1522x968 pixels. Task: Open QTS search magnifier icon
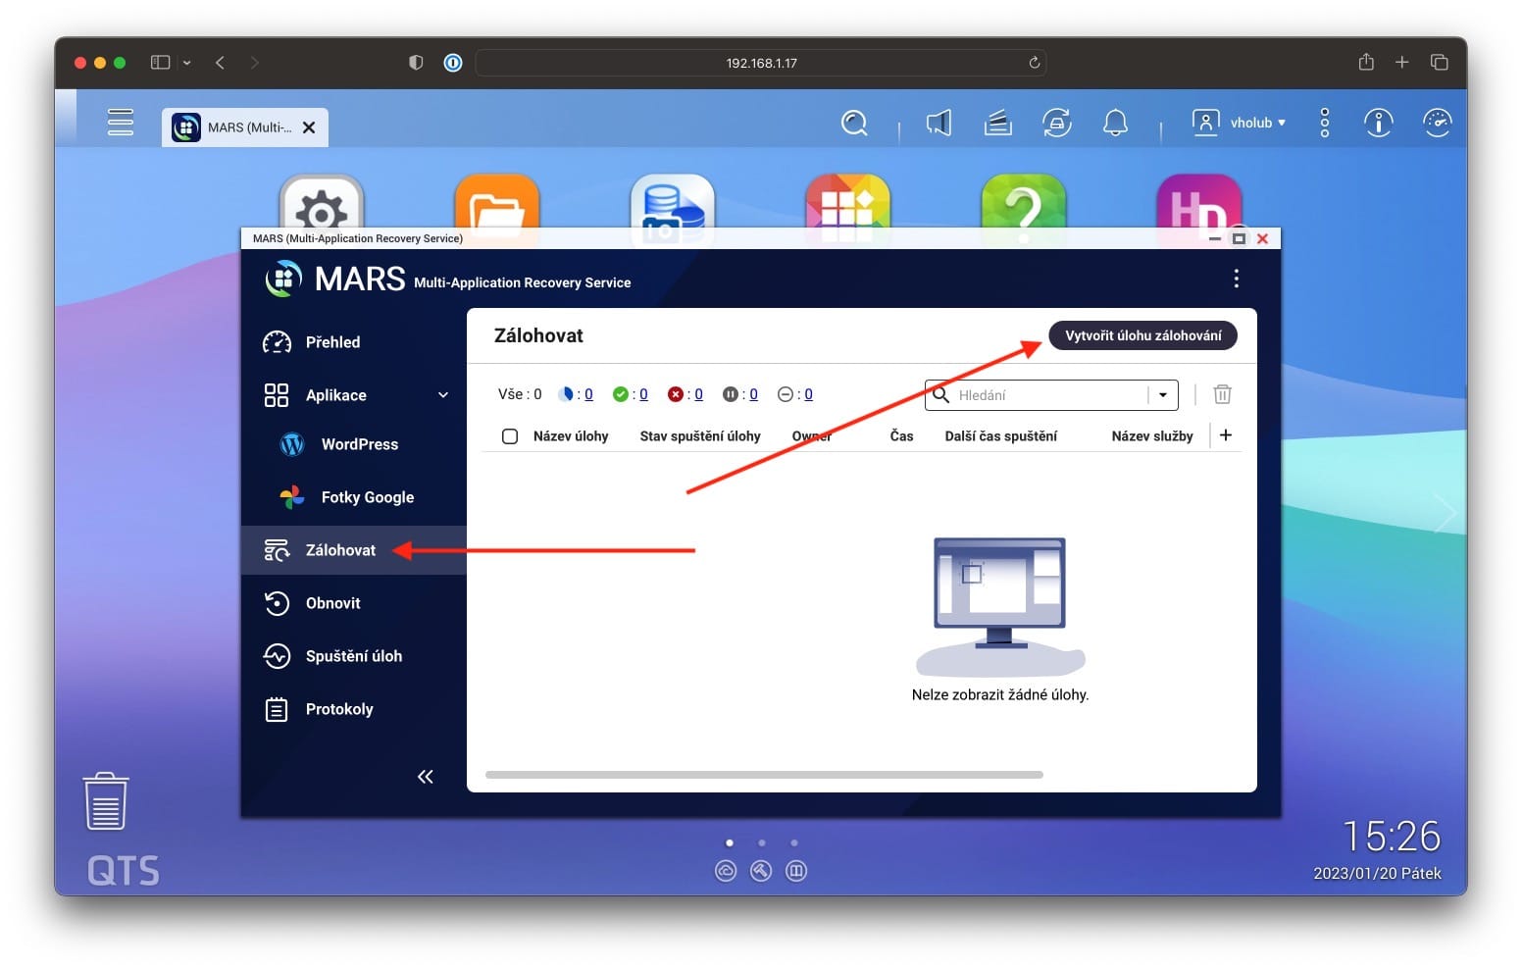pyautogui.click(x=854, y=123)
